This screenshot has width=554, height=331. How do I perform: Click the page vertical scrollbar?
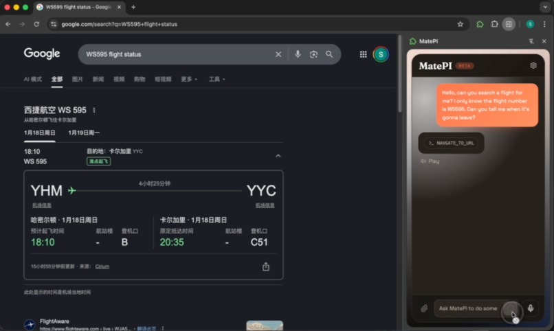pos(400,74)
